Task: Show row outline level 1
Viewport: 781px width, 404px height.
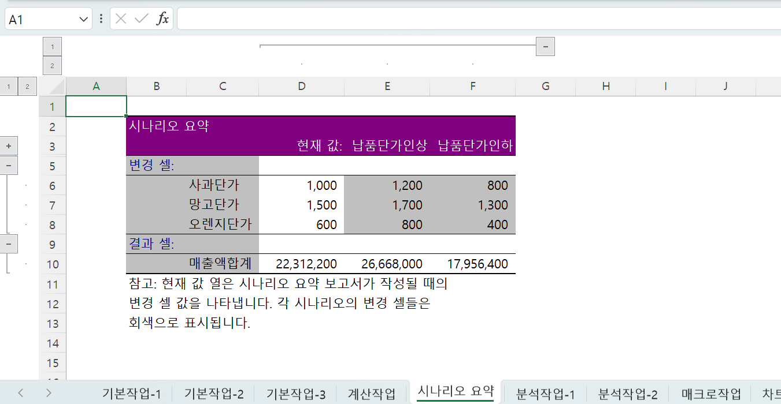Action: click(9, 87)
